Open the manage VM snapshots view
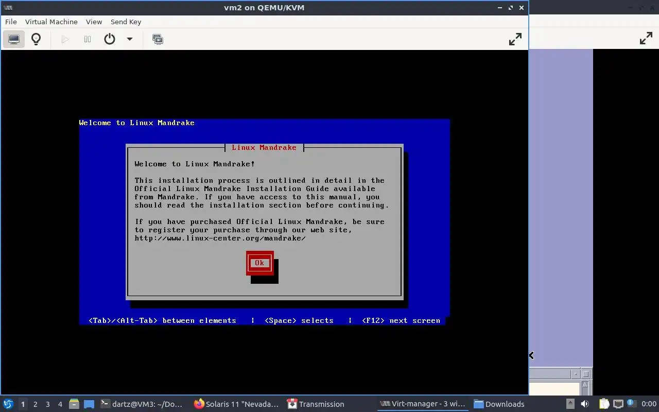The image size is (659, 412). [158, 39]
